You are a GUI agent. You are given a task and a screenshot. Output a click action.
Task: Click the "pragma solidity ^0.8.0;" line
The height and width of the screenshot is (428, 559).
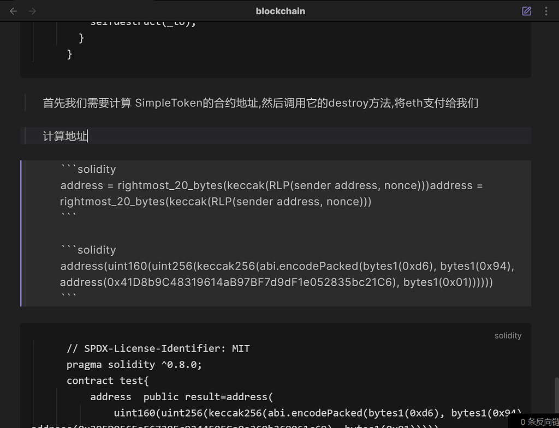pyautogui.click(x=134, y=365)
